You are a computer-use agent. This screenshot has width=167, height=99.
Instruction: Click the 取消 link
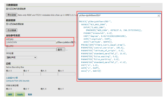(x=30, y=95)
